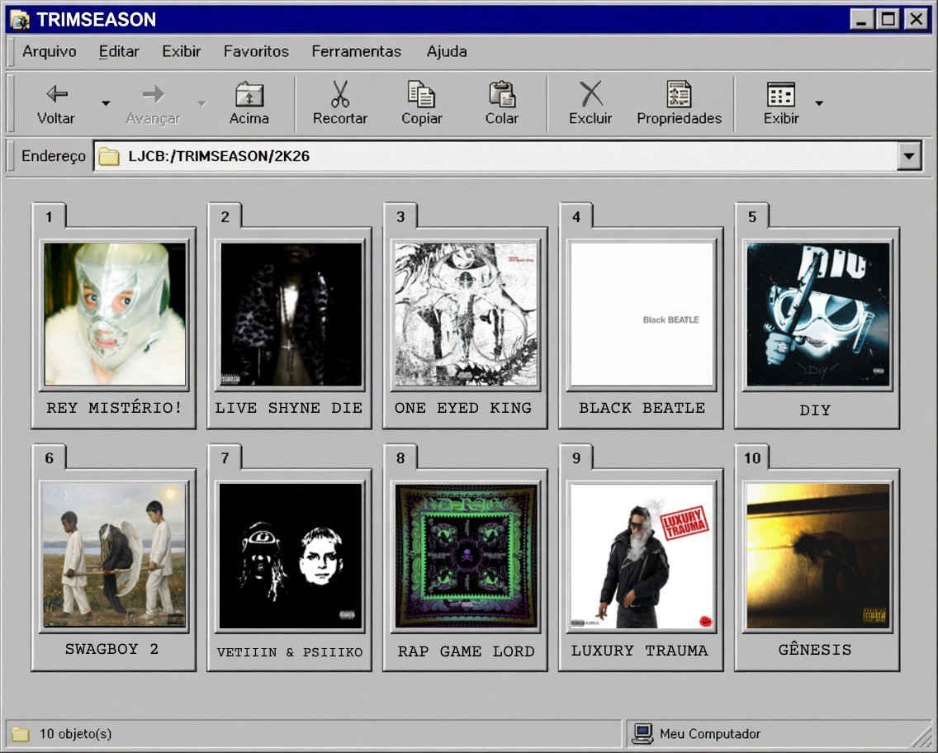This screenshot has width=938, height=753.
Task: Click folder tab number 5
Action: [752, 216]
